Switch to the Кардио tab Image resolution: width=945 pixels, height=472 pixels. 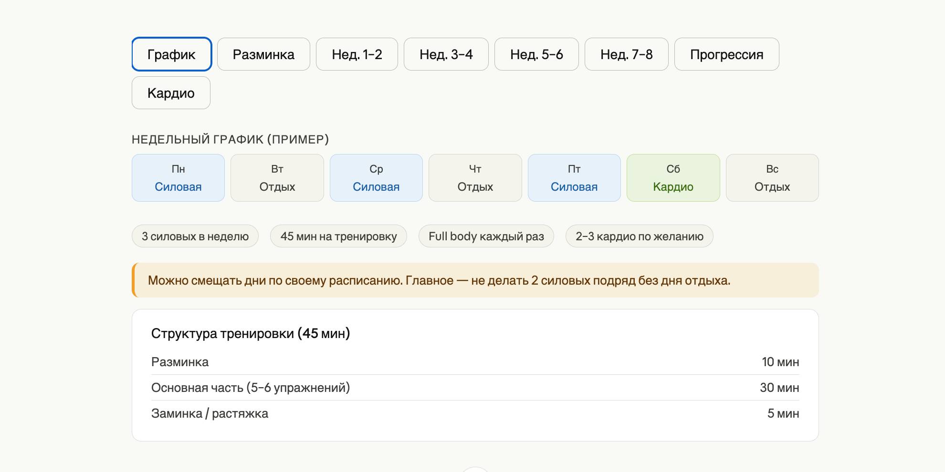tap(171, 93)
